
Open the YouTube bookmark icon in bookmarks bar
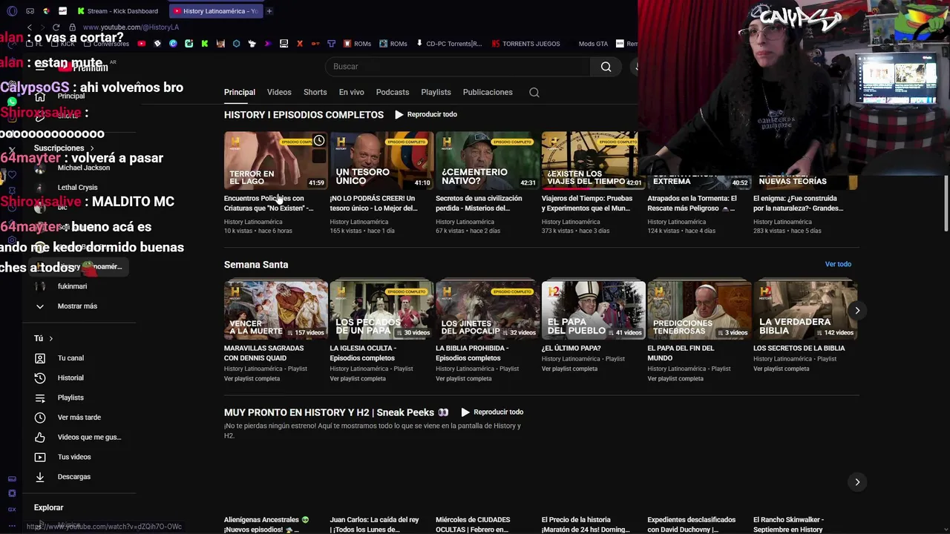142,44
